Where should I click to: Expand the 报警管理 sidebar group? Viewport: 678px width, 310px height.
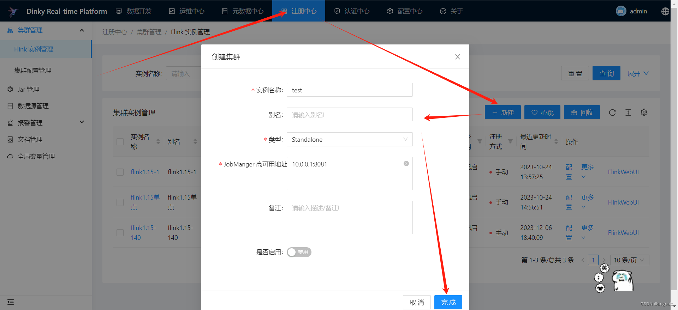click(46, 123)
